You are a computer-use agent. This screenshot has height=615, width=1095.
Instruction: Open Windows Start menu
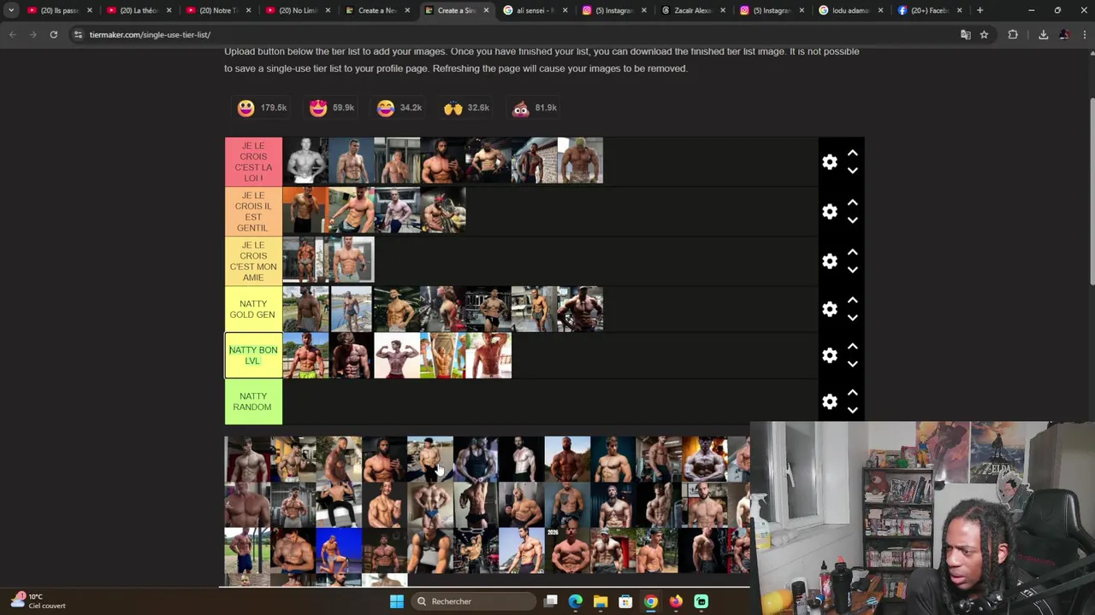(x=397, y=601)
